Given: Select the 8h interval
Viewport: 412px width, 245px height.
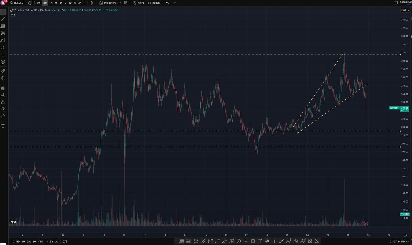Looking at the screenshot, I should (x=61, y=3).
